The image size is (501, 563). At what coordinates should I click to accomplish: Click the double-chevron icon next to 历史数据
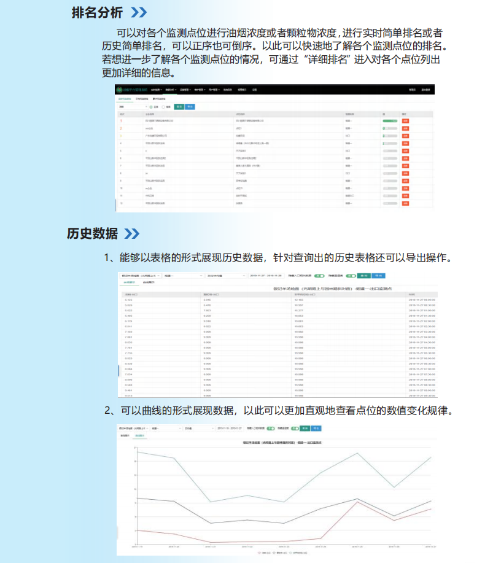131,233
